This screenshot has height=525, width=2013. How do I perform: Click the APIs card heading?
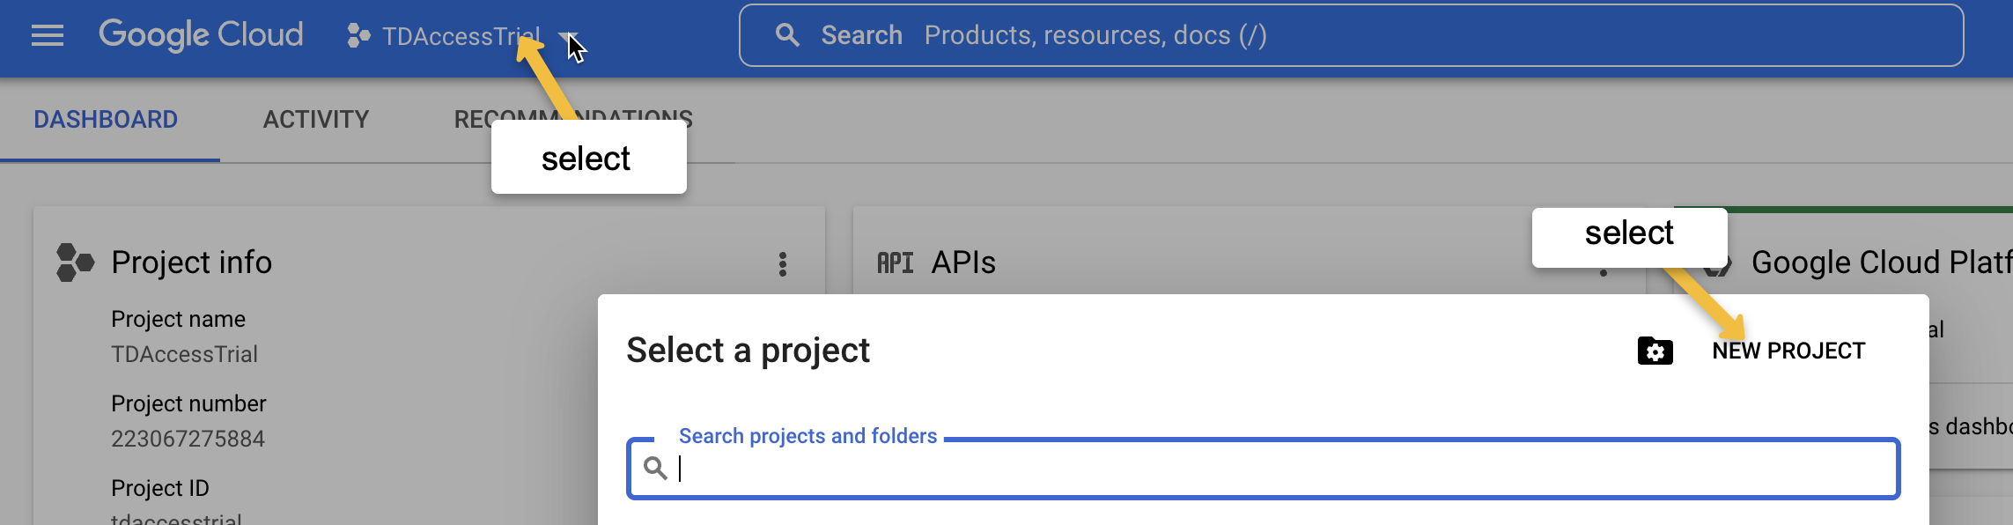(x=963, y=262)
